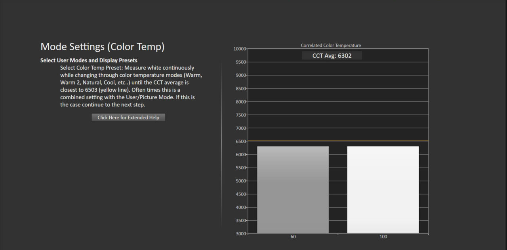Screen dimensions: 507x250
Task: Click the '7000' y-axis value
Action: click(x=241, y=128)
